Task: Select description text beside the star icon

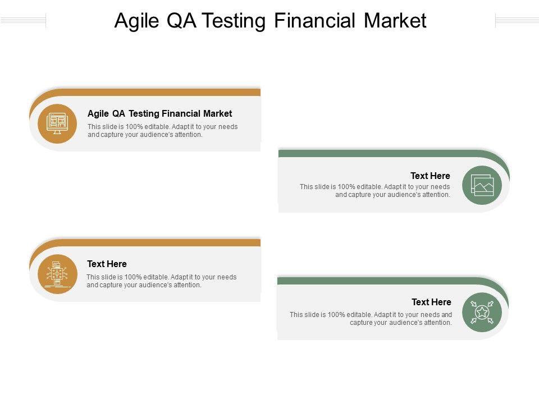Action: point(371,319)
